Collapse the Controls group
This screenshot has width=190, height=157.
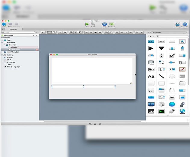click(x=4, y=45)
